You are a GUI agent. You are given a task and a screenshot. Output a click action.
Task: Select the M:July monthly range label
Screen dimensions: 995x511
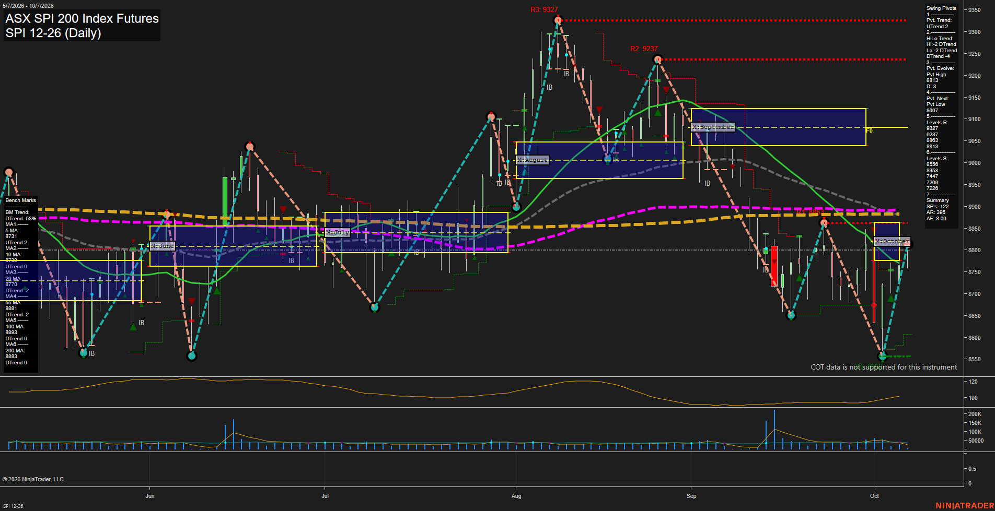point(337,232)
